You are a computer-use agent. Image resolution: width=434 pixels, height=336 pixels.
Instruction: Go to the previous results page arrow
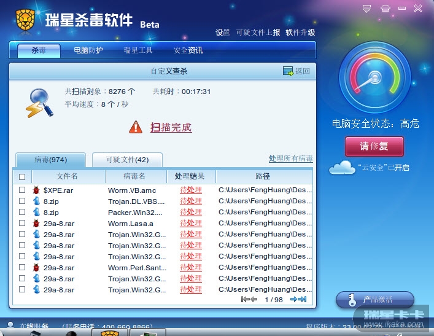tap(254, 299)
